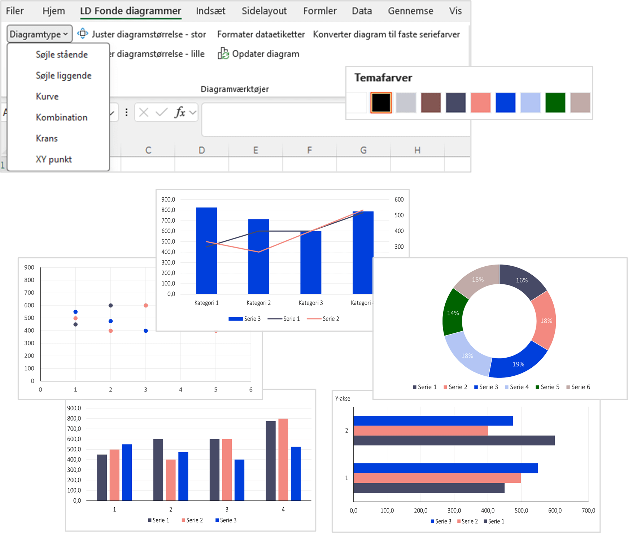The height and width of the screenshot is (533, 628).
Task: Select the black theme color swatch
Action: (381, 103)
